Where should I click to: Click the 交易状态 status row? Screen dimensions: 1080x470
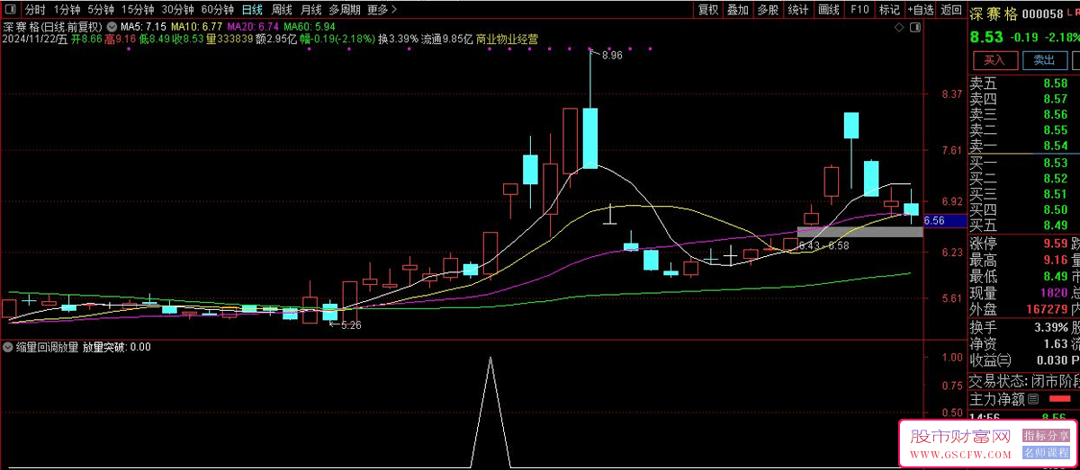pyautogui.click(x=1024, y=380)
